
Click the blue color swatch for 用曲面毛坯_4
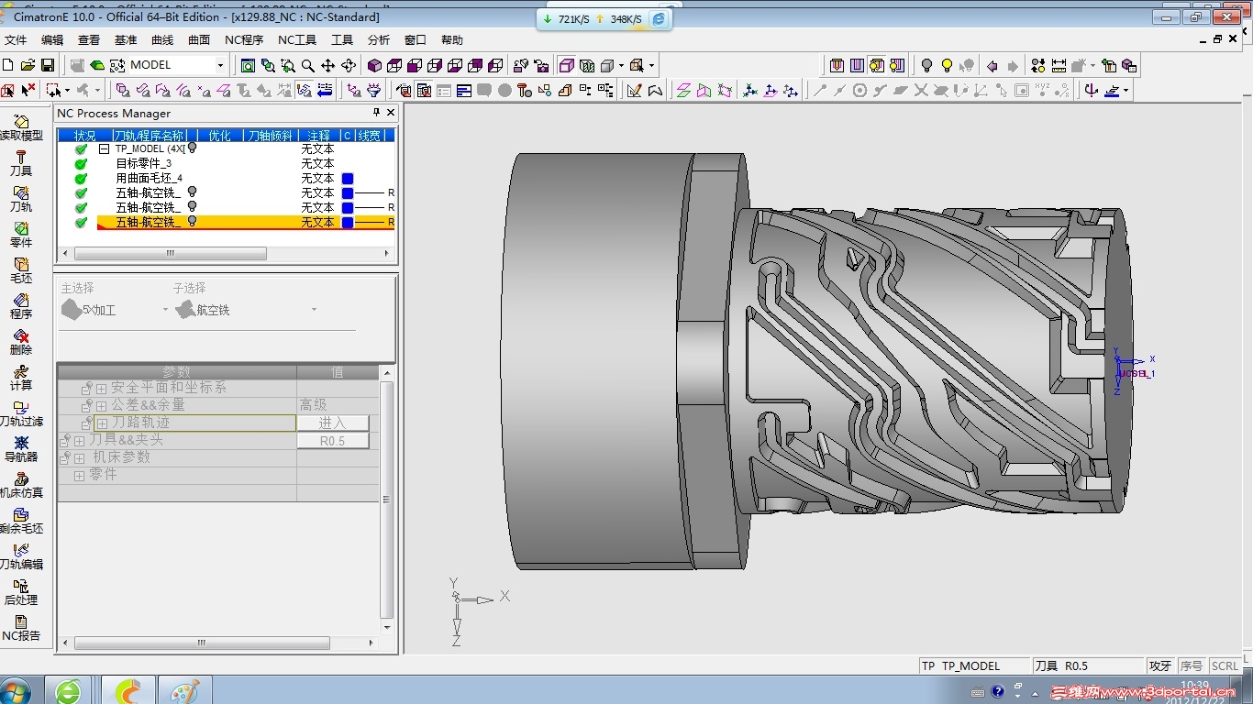point(348,179)
